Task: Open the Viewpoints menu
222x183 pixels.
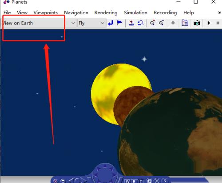Action: click(46, 12)
